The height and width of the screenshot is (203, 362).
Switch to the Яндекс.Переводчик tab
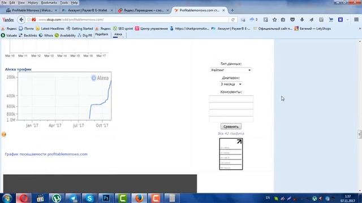(144, 10)
